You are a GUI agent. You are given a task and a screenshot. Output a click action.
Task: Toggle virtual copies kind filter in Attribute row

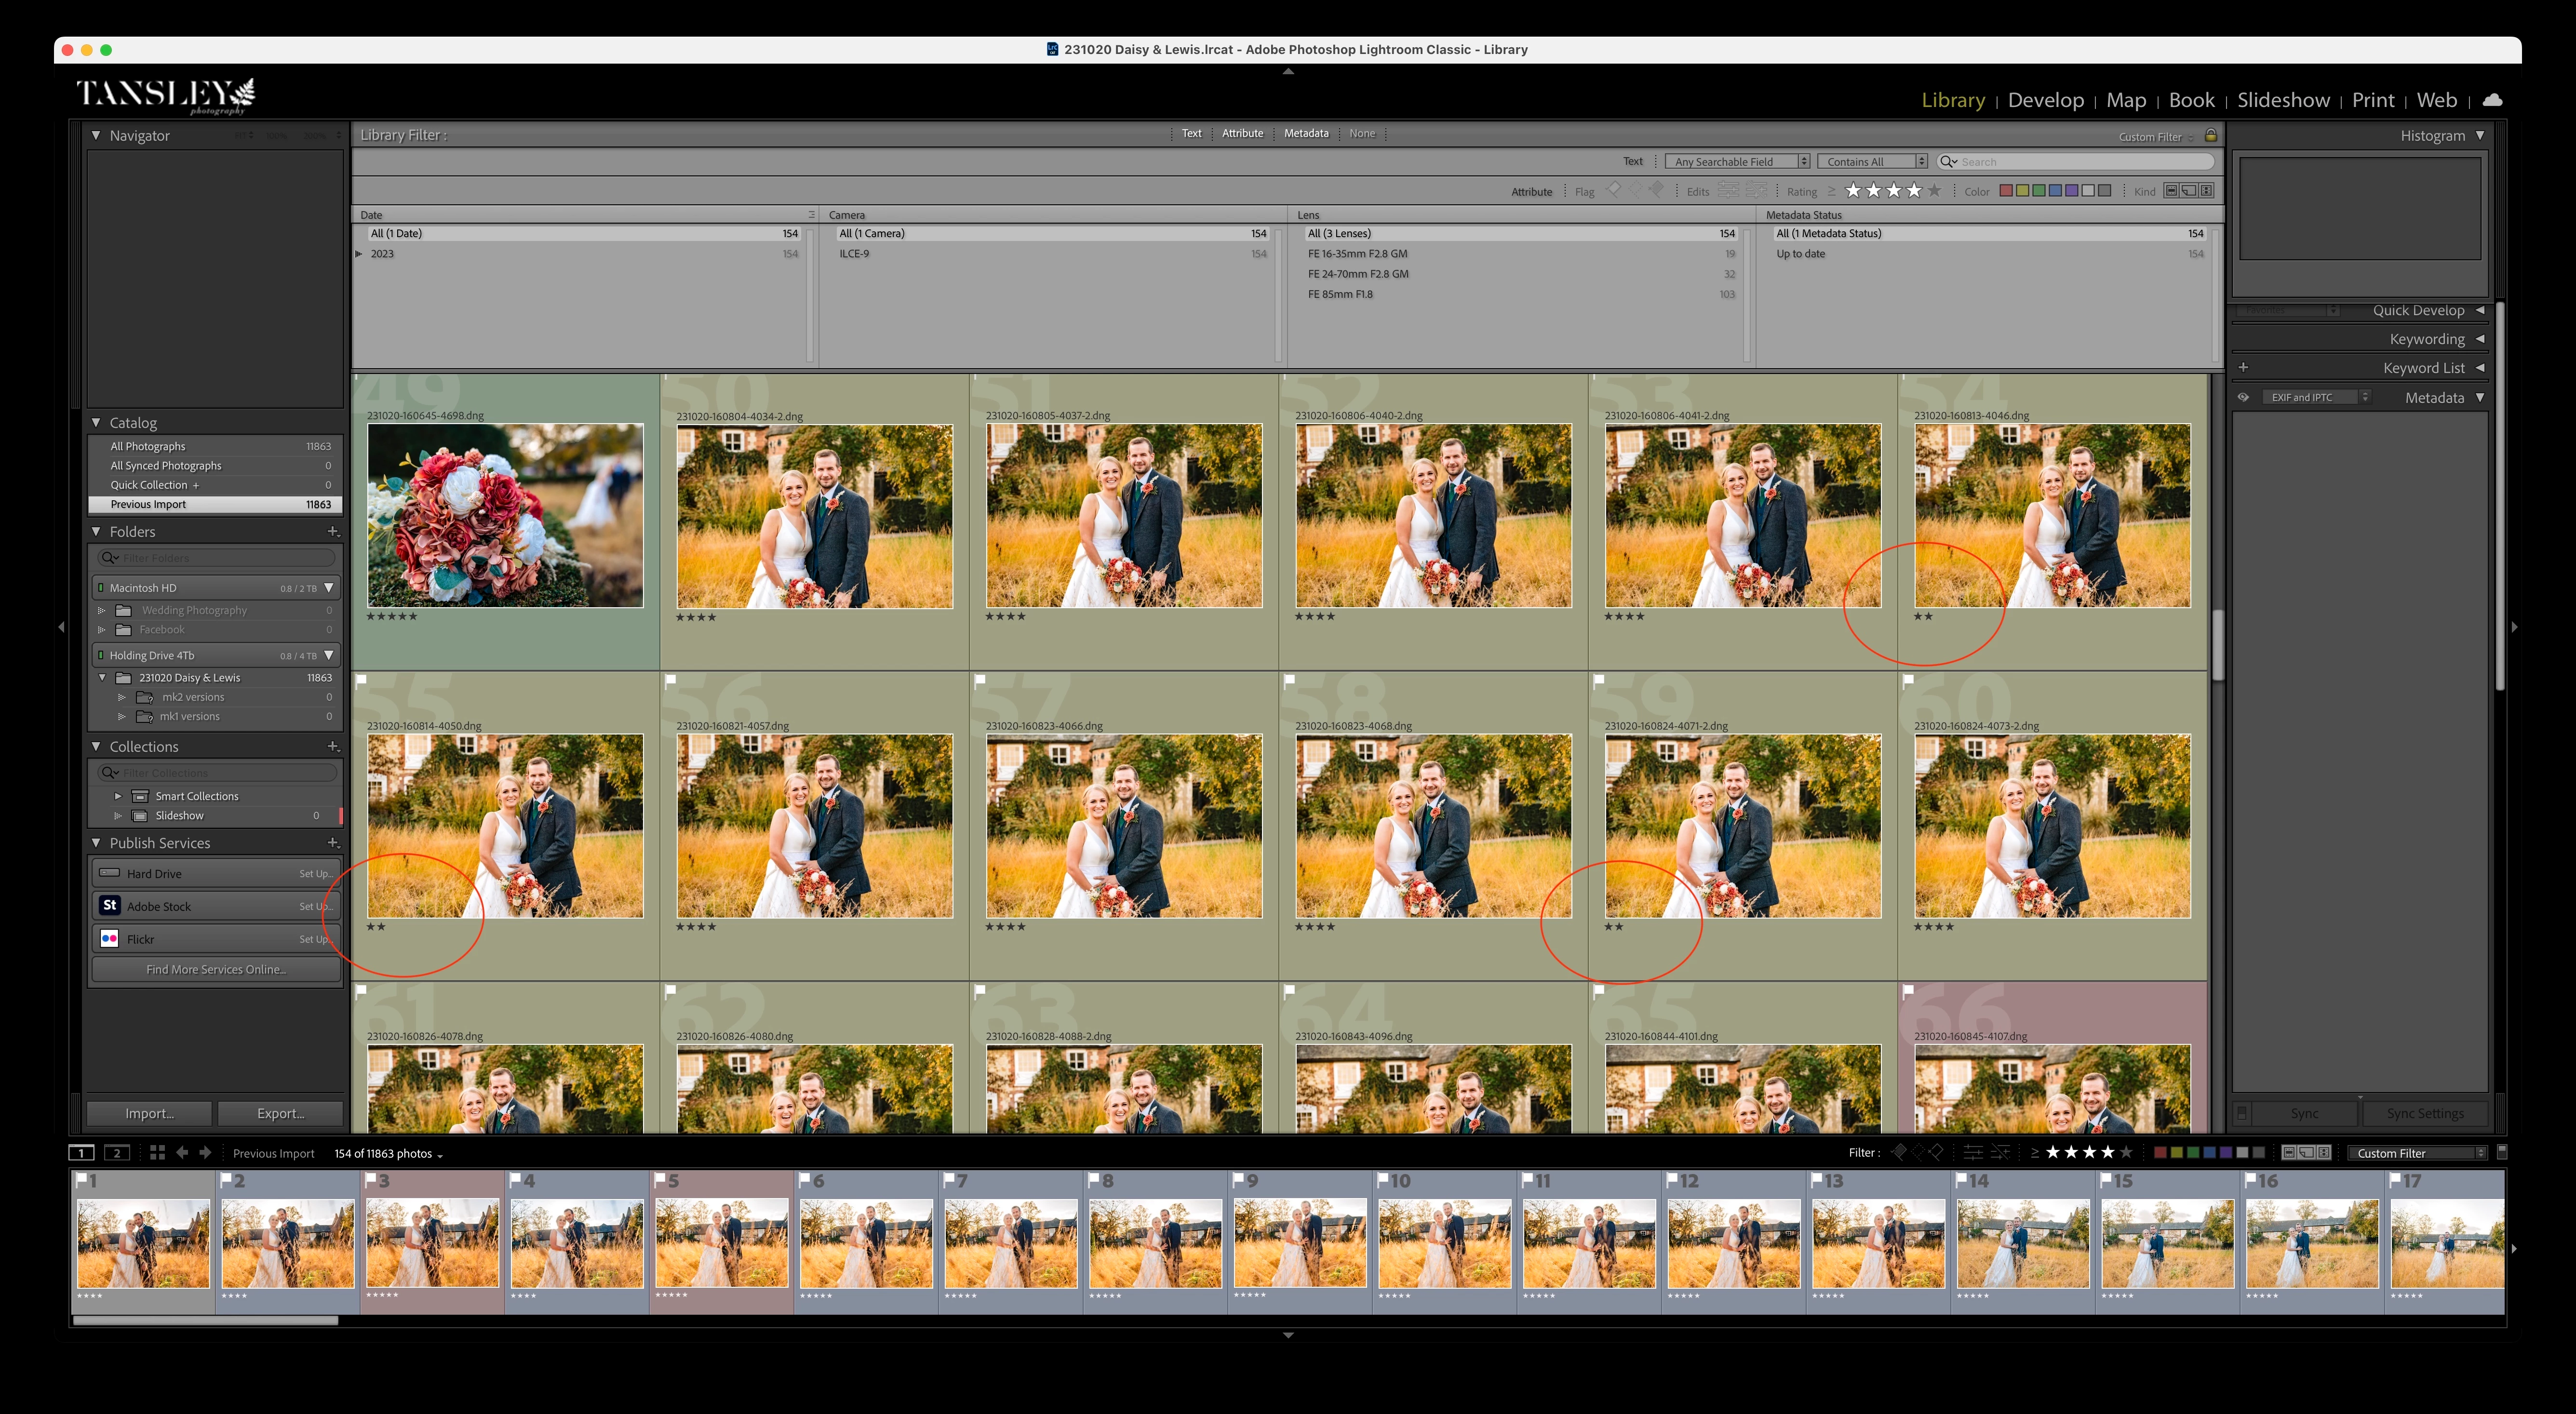point(2189,190)
